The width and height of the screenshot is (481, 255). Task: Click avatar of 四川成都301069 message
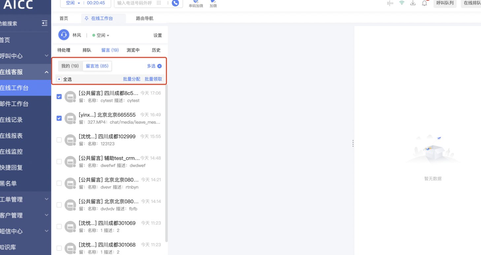click(70, 227)
